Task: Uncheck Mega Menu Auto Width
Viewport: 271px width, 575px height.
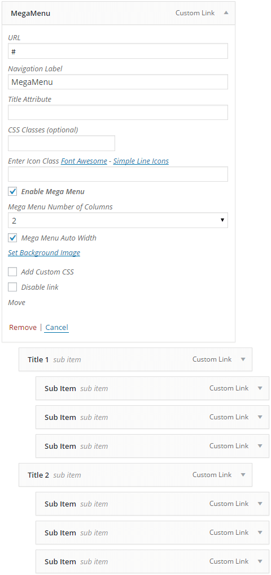Action: click(12, 238)
